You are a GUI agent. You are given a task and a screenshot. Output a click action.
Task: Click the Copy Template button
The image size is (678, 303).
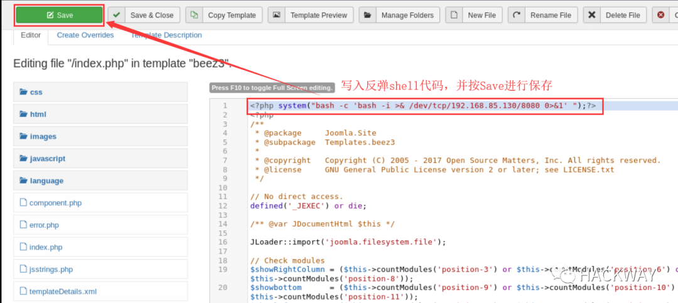(224, 15)
